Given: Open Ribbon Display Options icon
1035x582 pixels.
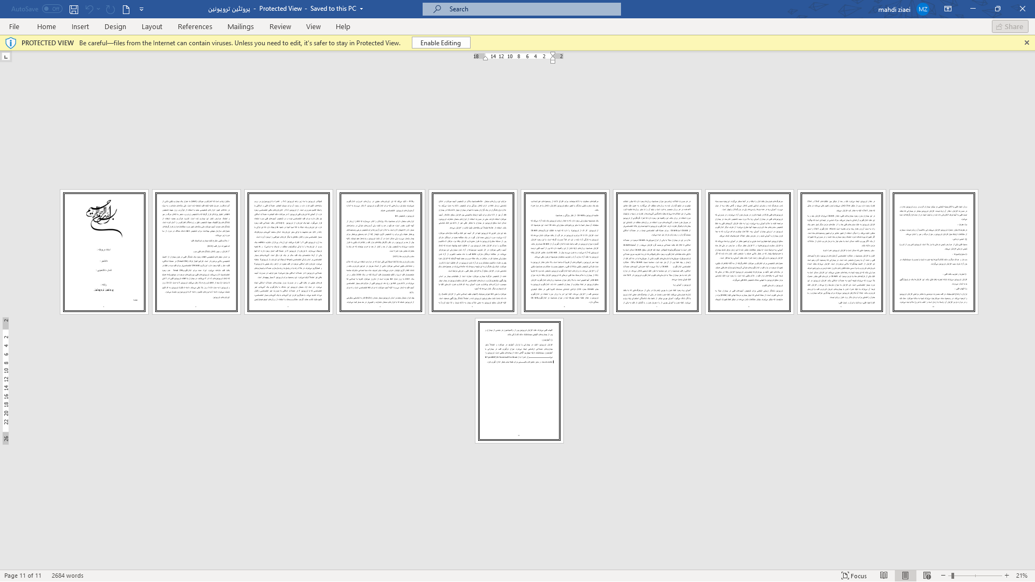Looking at the screenshot, I should pyautogui.click(x=948, y=9).
